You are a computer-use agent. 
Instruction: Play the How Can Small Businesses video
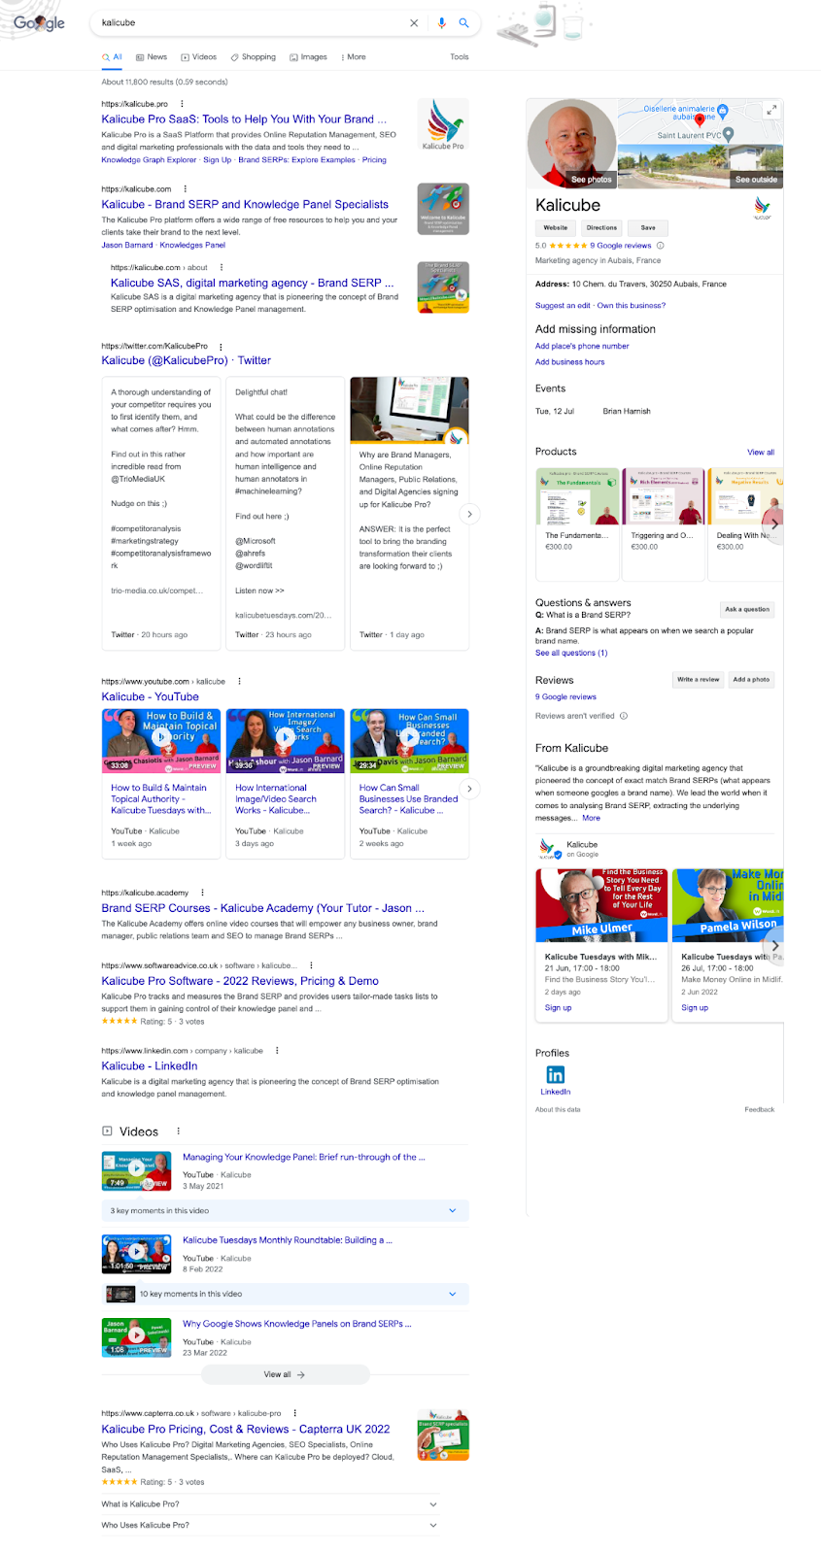click(x=409, y=738)
